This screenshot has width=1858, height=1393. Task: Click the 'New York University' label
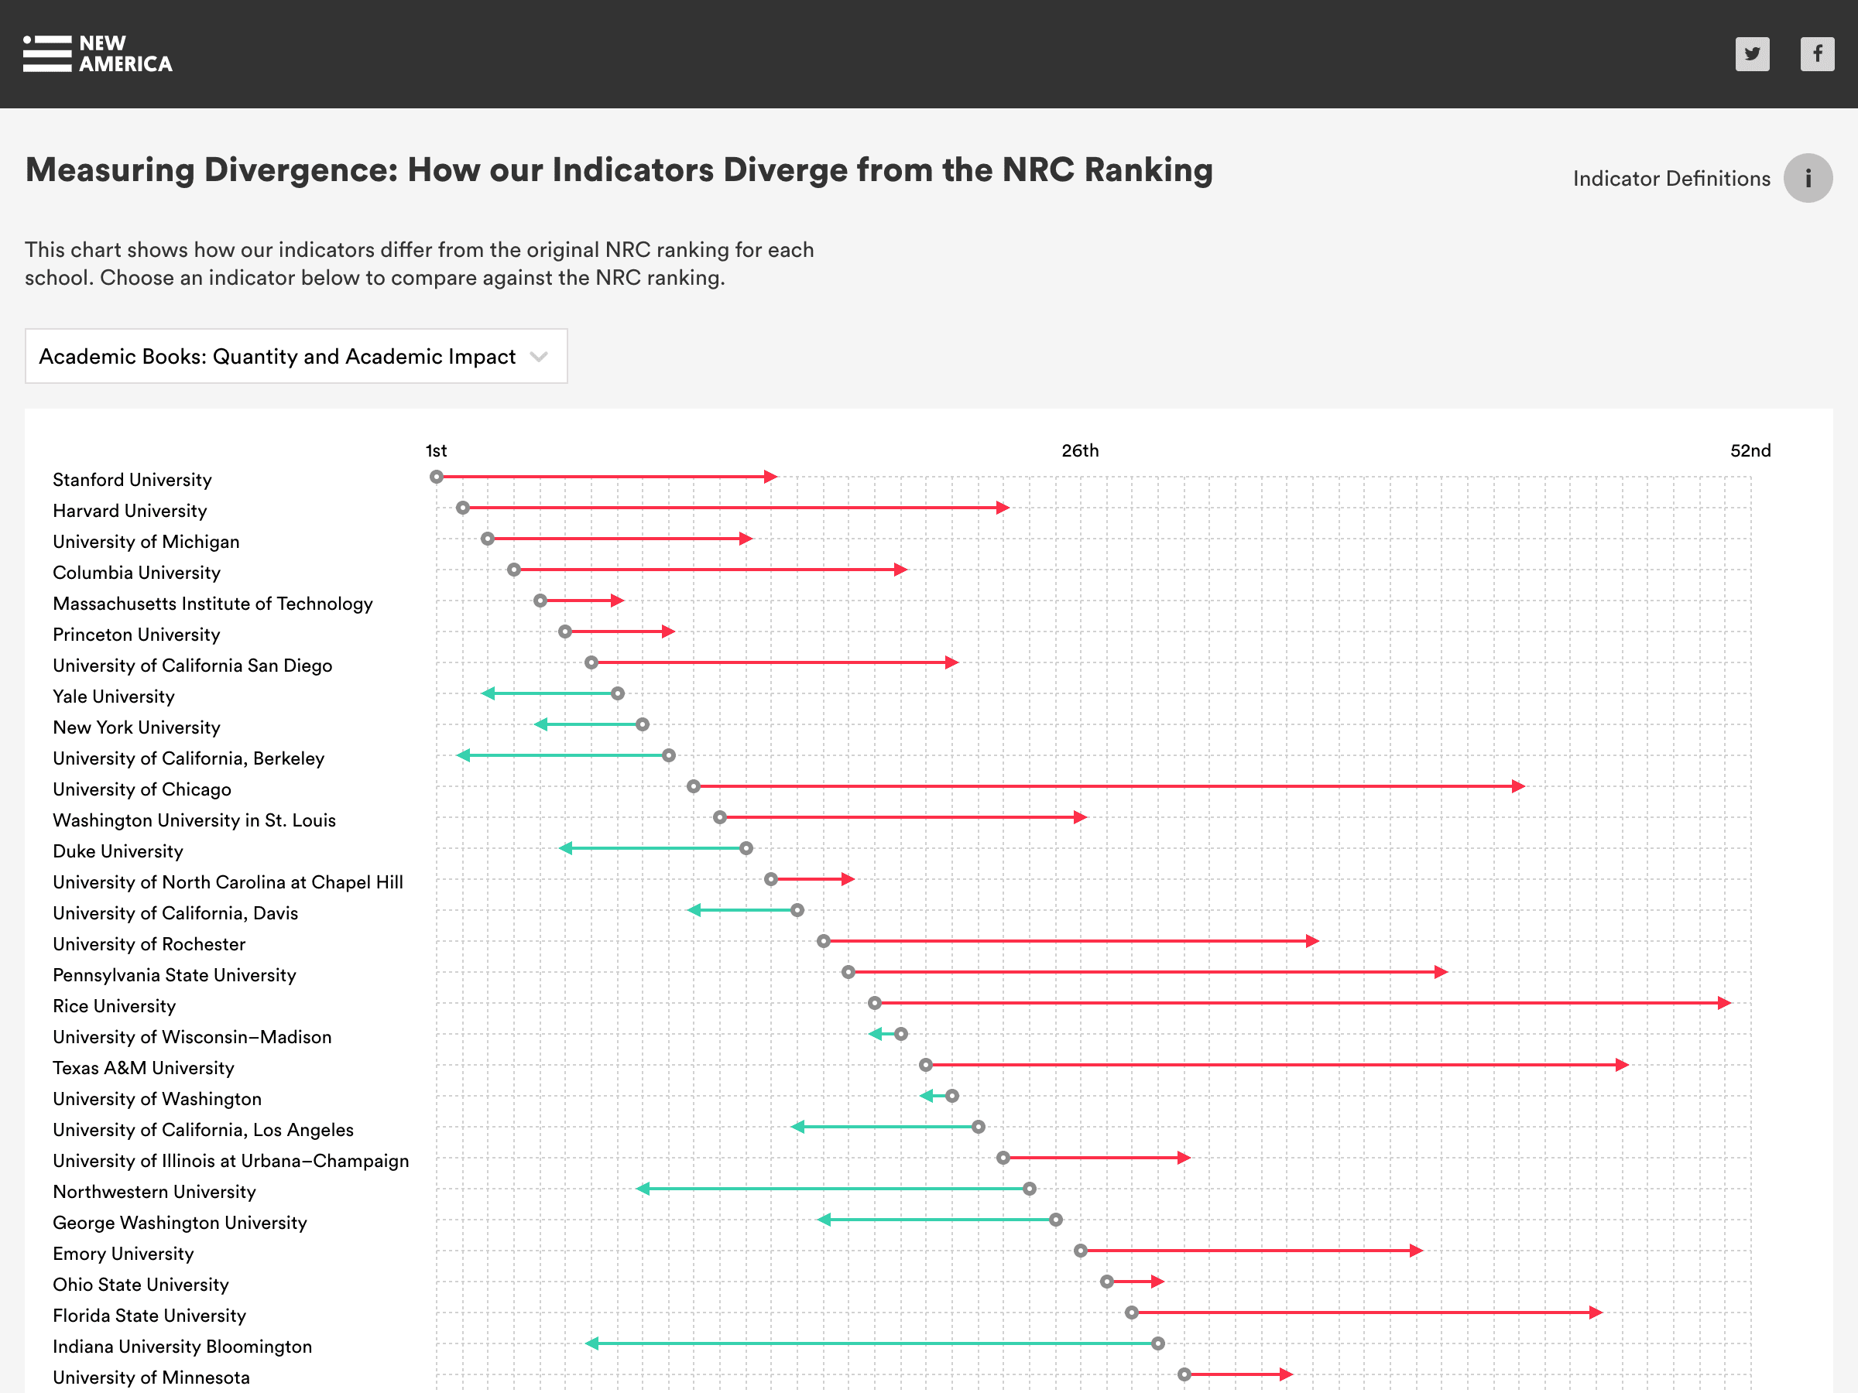136,727
